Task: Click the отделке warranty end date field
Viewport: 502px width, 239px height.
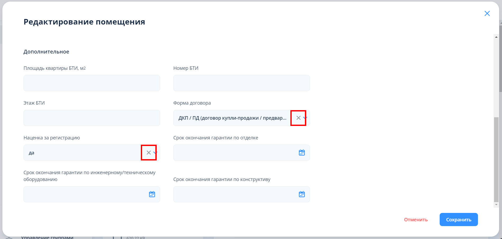Action: (235, 153)
